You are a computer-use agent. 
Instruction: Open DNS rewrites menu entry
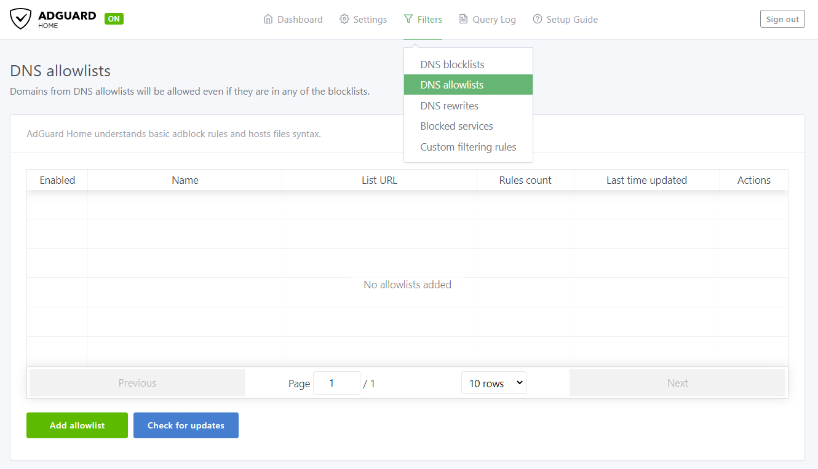pyautogui.click(x=449, y=106)
